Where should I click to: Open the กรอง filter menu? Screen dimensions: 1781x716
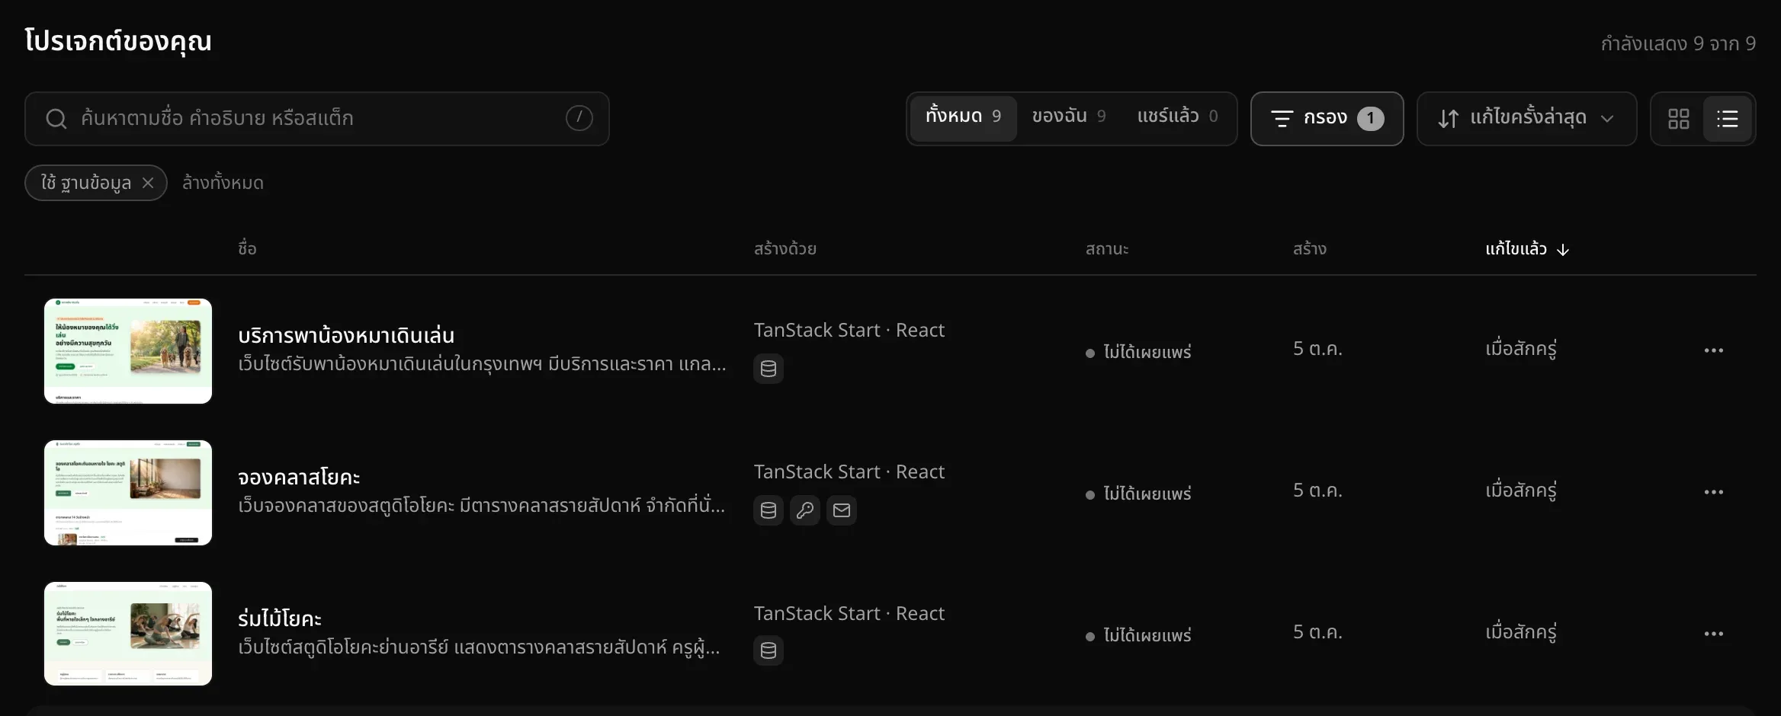pos(1327,119)
